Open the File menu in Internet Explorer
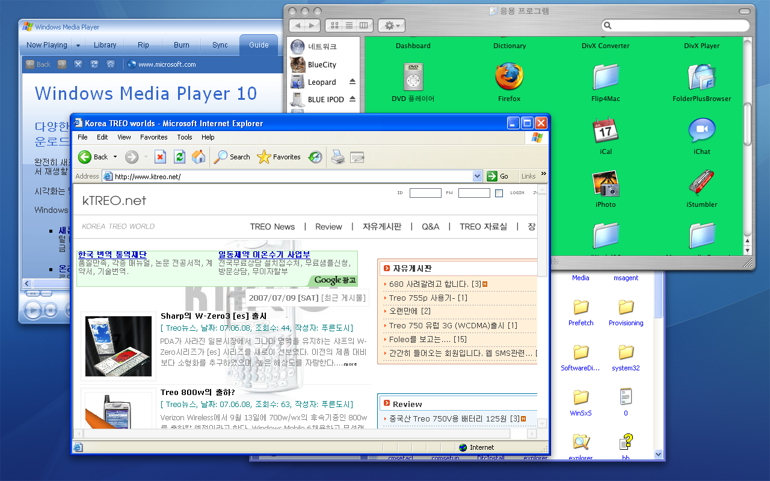Viewport: 770px width, 481px height. pyautogui.click(x=82, y=137)
